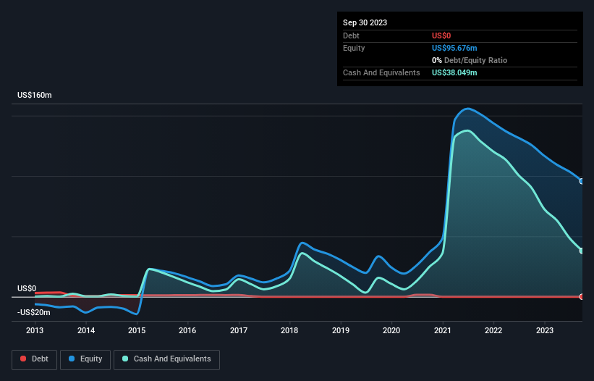
Task: Click the 2022 x-axis label
Action: coord(493,330)
